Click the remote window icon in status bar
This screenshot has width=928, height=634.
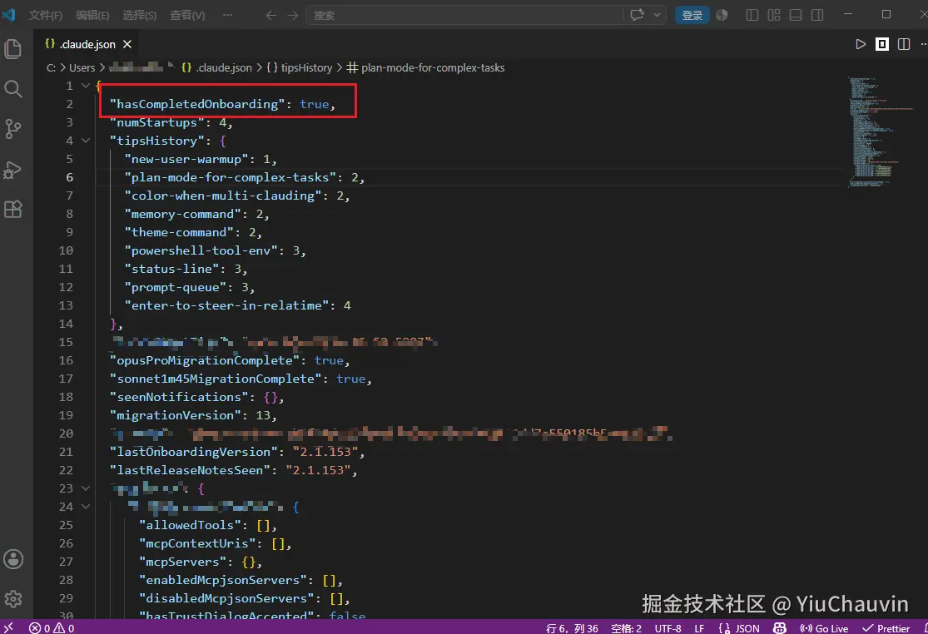pos(8,627)
